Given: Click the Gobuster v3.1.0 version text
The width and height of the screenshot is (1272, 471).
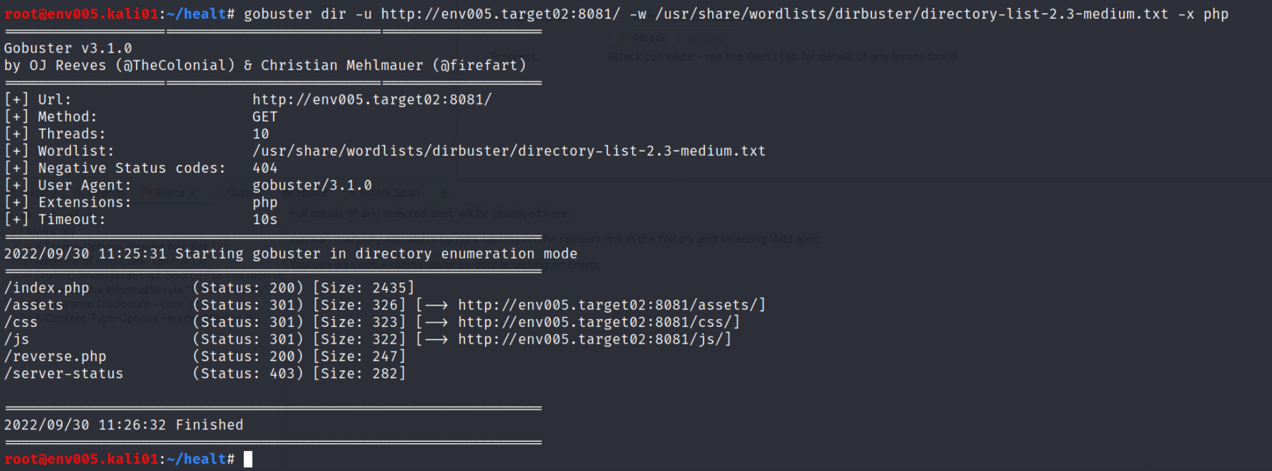Looking at the screenshot, I should pos(68,48).
